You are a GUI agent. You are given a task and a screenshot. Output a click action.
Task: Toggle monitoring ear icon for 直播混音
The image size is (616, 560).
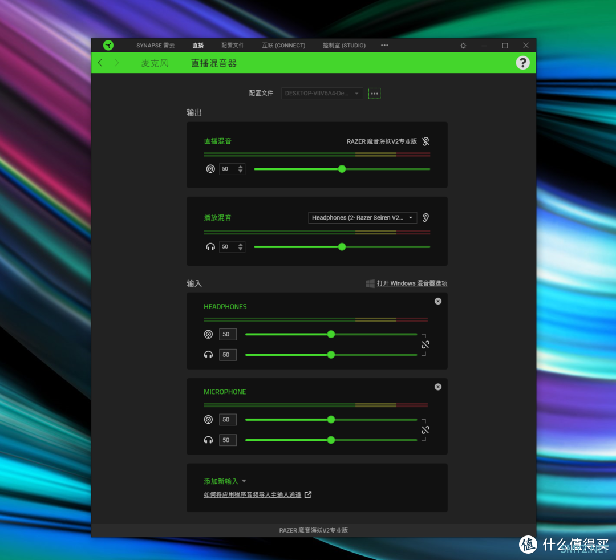(426, 141)
